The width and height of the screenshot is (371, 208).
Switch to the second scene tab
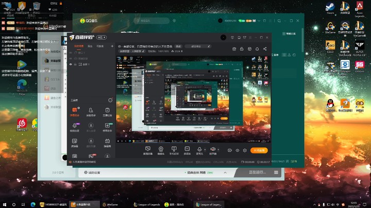click(90, 46)
